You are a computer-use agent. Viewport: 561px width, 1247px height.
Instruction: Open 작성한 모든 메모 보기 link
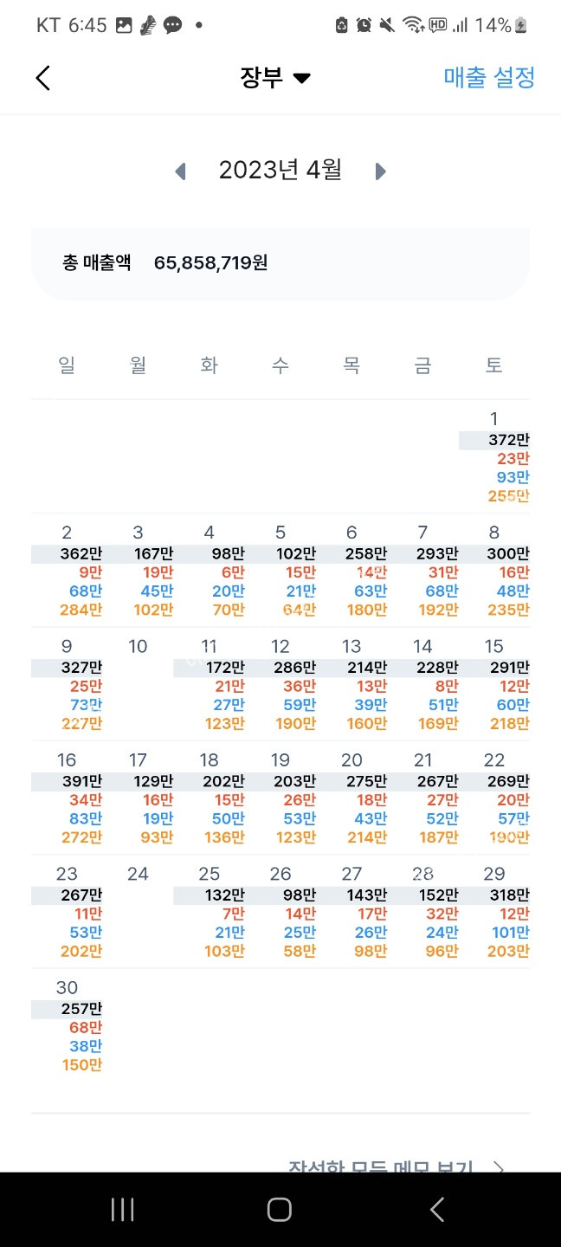coord(381,1167)
